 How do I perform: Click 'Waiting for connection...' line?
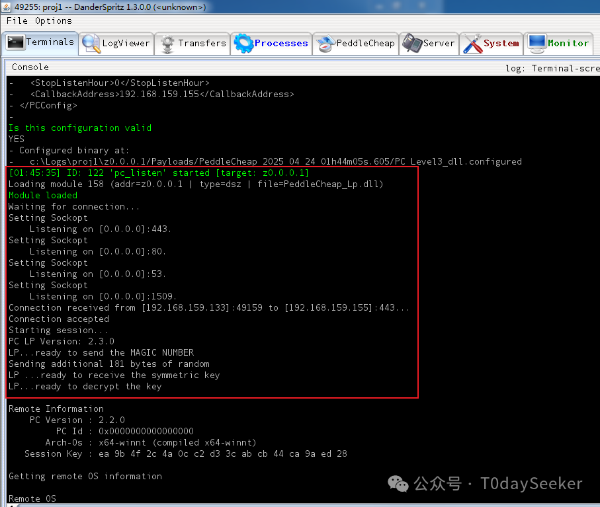74,206
